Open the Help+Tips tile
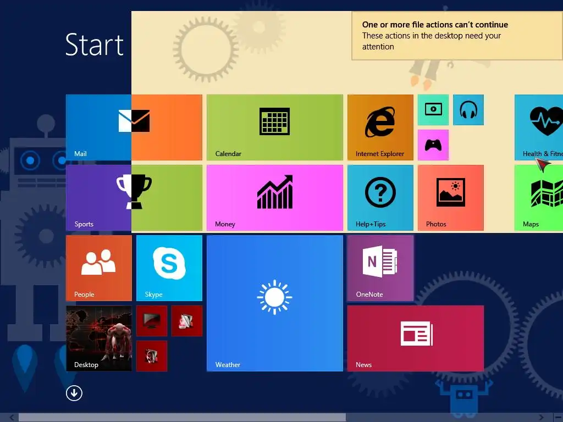The width and height of the screenshot is (563, 422). click(380, 198)
